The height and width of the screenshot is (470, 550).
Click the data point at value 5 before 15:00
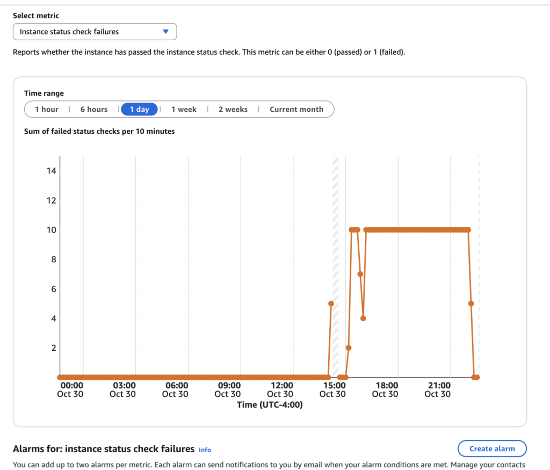click(x=331, y=303)
